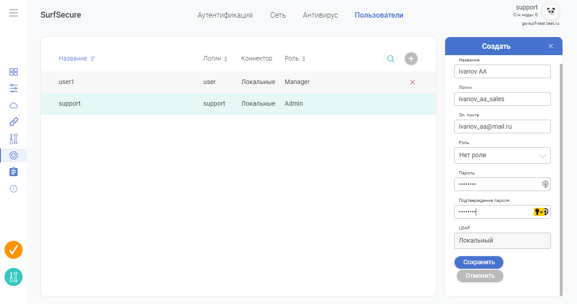Open the cloud icon in sidebar
The width and height of the screenshot is (577, 304).
coord(14,105)
